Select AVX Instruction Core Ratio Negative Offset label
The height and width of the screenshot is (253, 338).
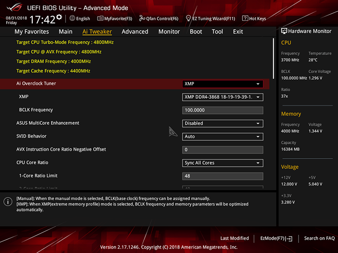point(61,149)
